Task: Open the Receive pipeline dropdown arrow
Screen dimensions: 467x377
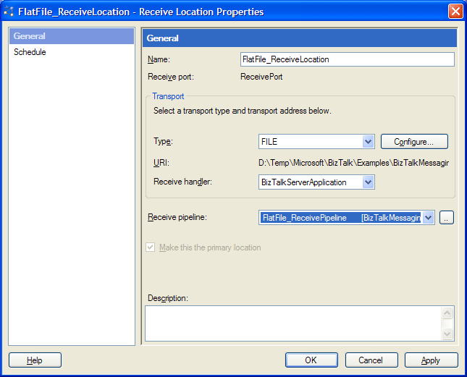Action: [429, 218]
